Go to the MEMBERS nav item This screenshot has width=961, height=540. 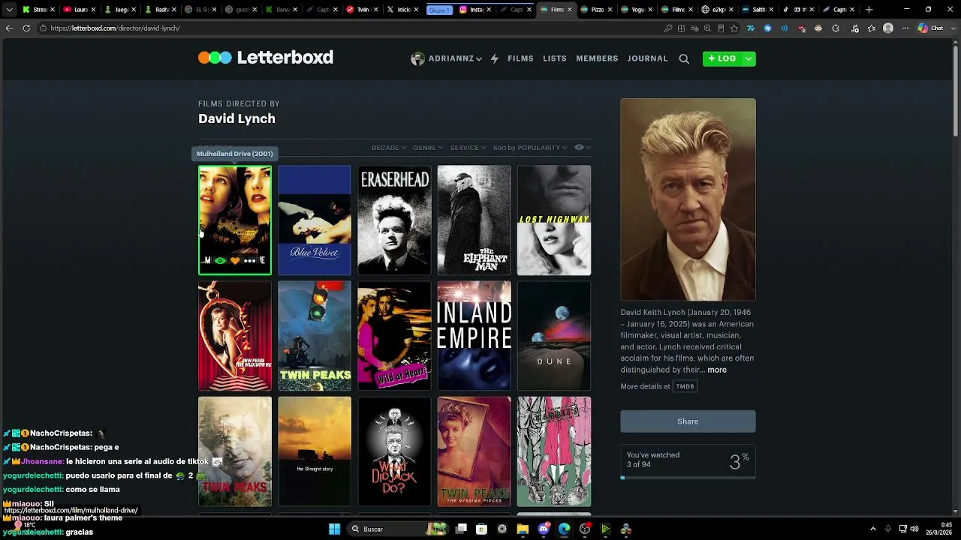click(597, 58)
